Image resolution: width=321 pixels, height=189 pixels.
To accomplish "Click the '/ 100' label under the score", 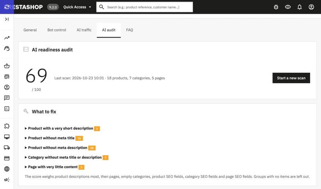I will (x=37, y=90).
